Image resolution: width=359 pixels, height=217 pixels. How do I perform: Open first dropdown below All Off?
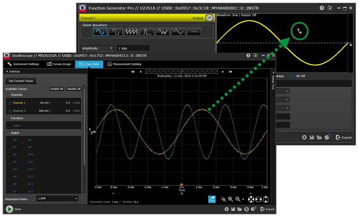point(283,91)
